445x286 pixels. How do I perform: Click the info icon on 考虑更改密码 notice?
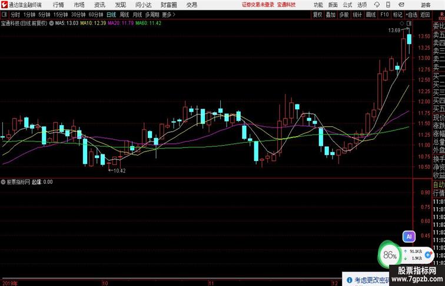(350, 280)
